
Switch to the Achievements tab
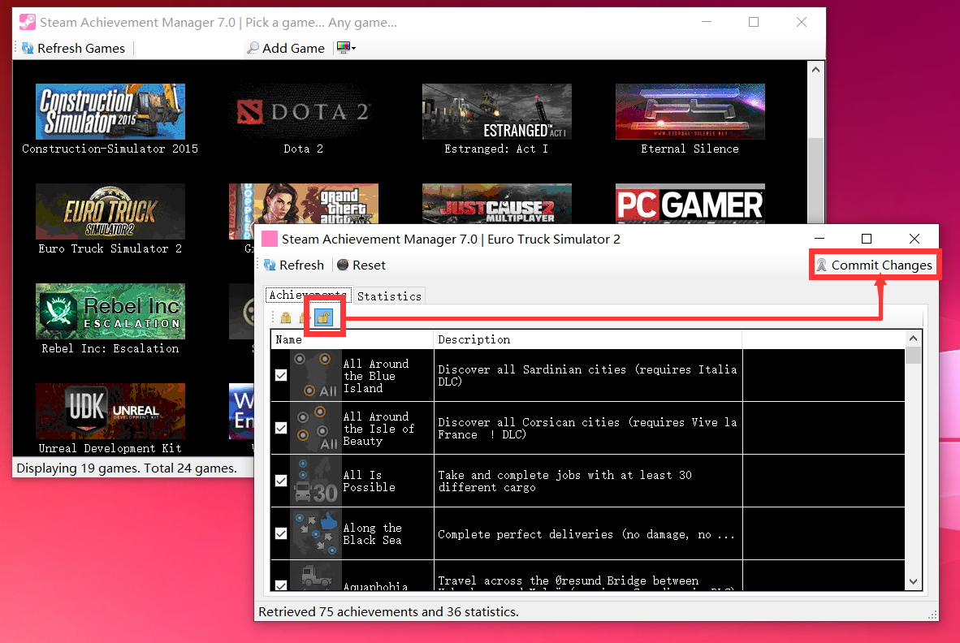coord(308,295)
